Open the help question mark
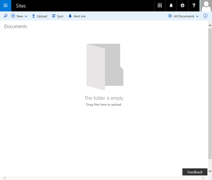212x180 pixels. click(194, 6)
